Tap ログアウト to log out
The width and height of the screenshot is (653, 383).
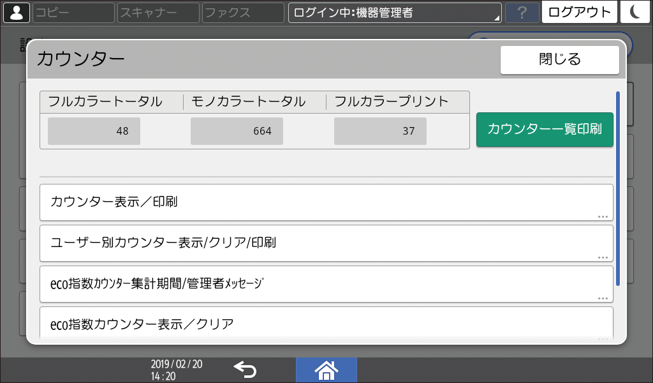pos(579,11)
